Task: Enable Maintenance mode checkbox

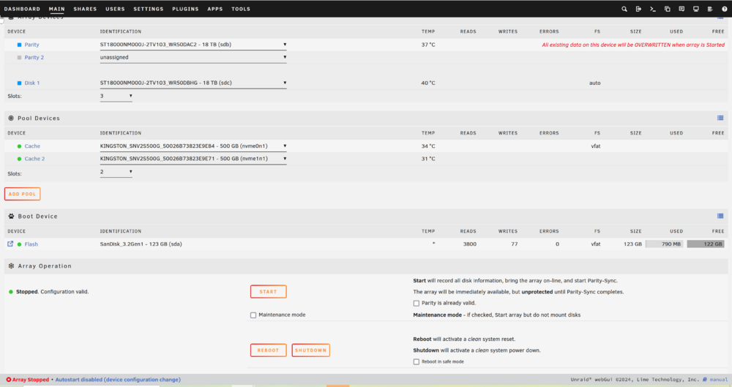Action: (x=253, y=315)
